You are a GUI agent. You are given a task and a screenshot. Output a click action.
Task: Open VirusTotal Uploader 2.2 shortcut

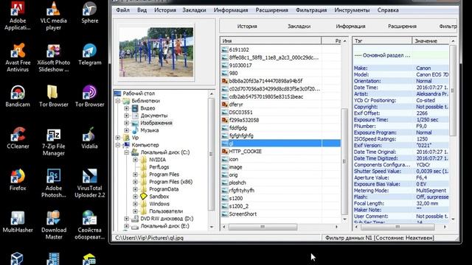tap(90, 183)
